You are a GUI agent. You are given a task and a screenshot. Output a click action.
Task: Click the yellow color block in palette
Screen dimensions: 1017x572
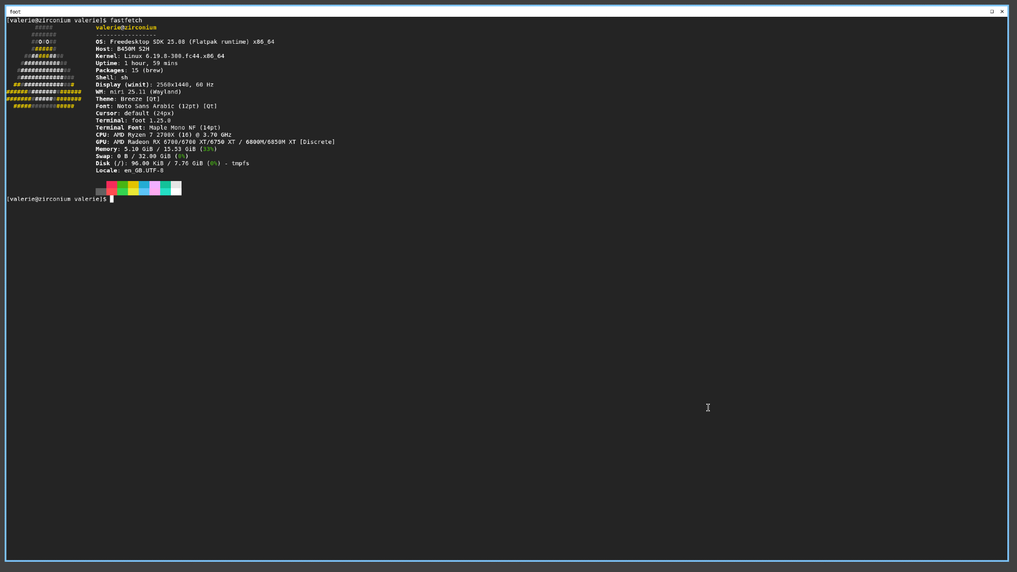click(x=133, y=188)
